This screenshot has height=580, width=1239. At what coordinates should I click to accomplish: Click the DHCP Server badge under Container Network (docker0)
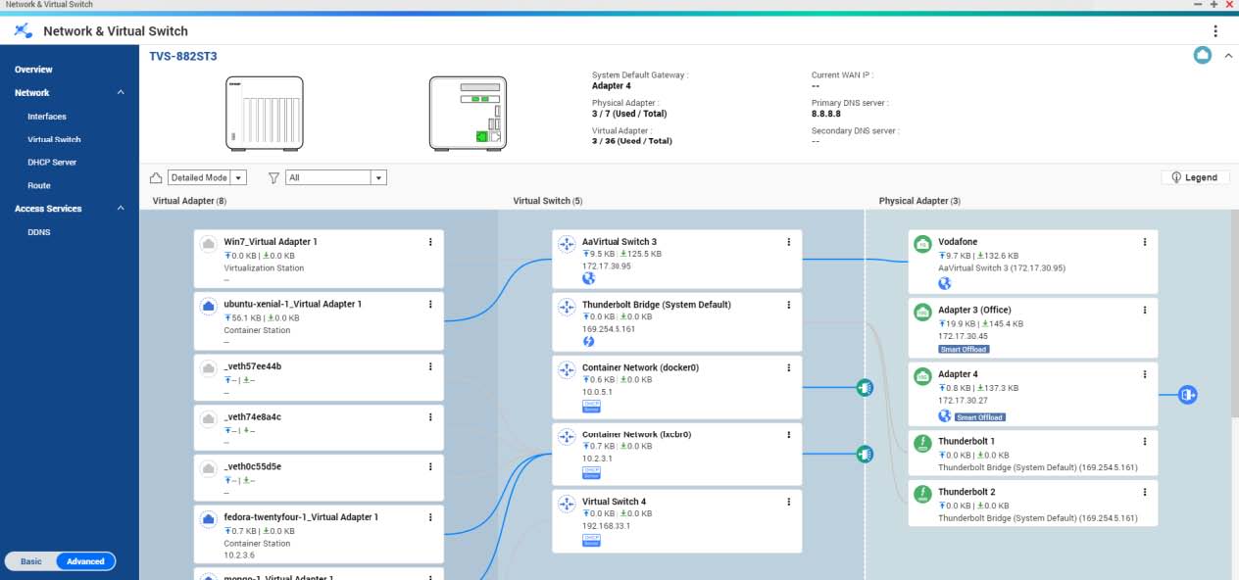point(591,406)
